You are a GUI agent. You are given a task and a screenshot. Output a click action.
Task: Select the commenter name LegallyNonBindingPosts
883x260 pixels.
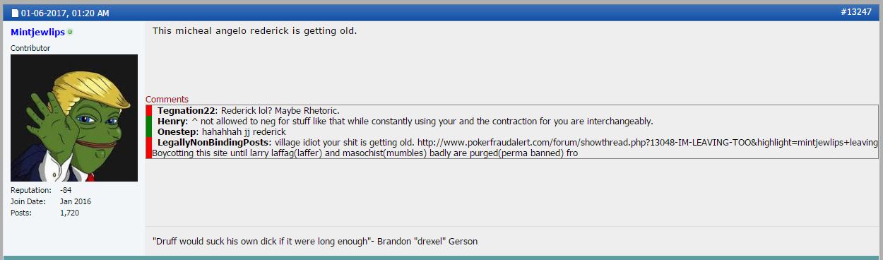click(213, 143)
